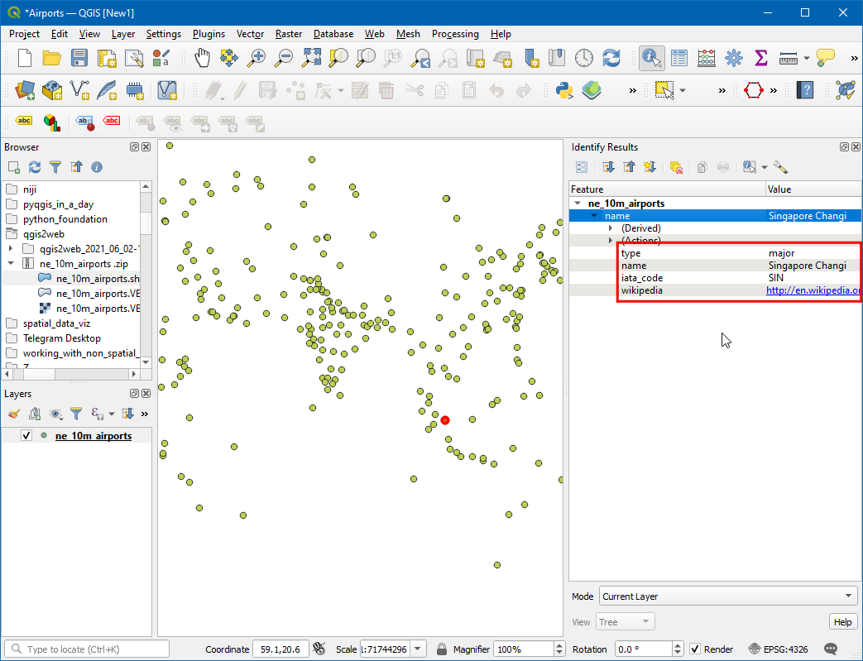Toggle visibility of ne_10m_airports layer
Screen dimensions: 863x661
[26, 436]
